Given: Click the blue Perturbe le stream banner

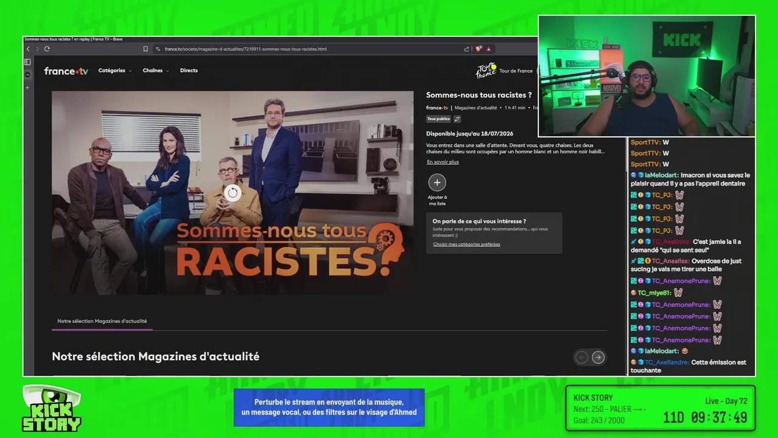Looking at the screenshot, I should tap(329, 407).
